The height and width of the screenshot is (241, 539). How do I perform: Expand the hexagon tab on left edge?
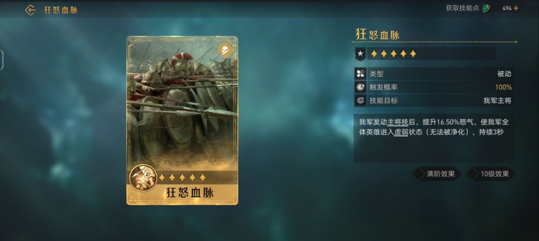1,60
